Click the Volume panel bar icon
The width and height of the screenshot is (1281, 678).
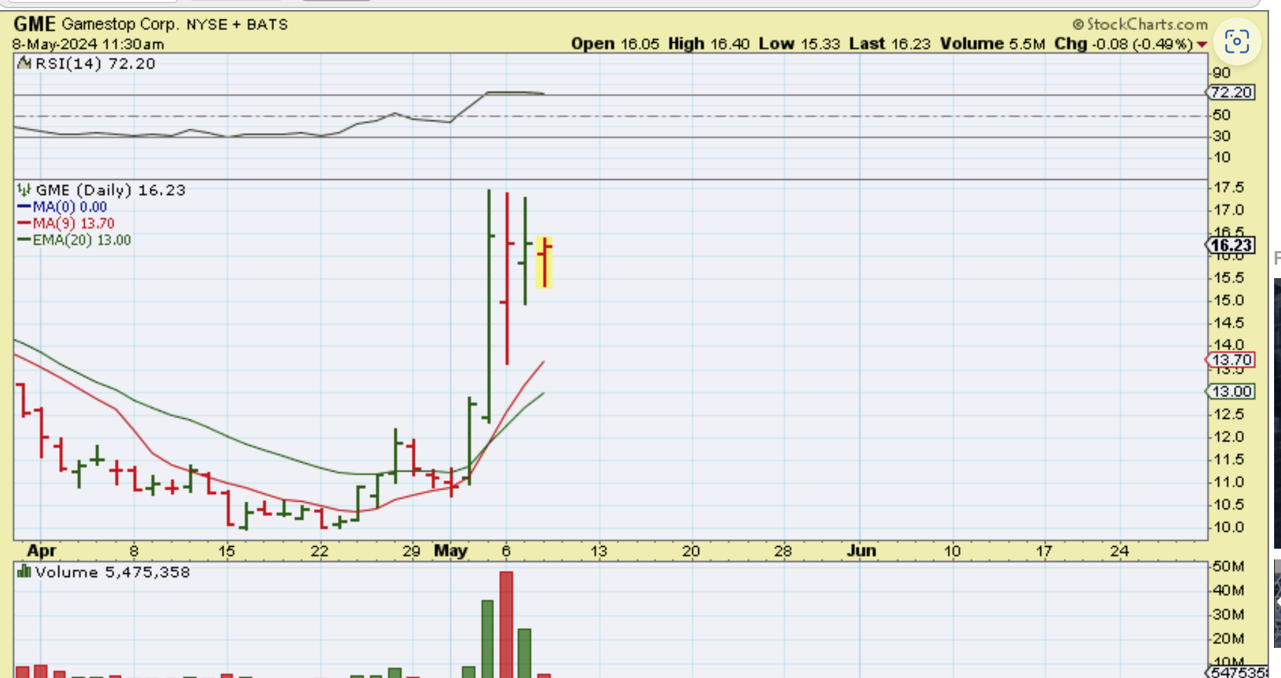24,572
